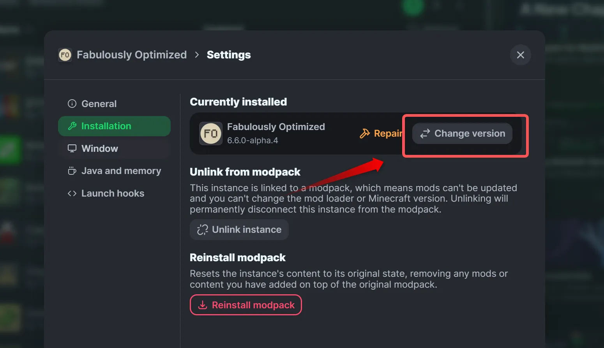Click the swap arrows icon on Change version

click(425, 134)
